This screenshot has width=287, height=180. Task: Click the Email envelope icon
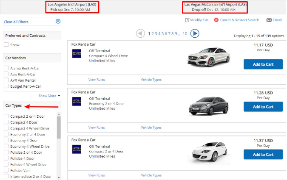tap(269, 20)
